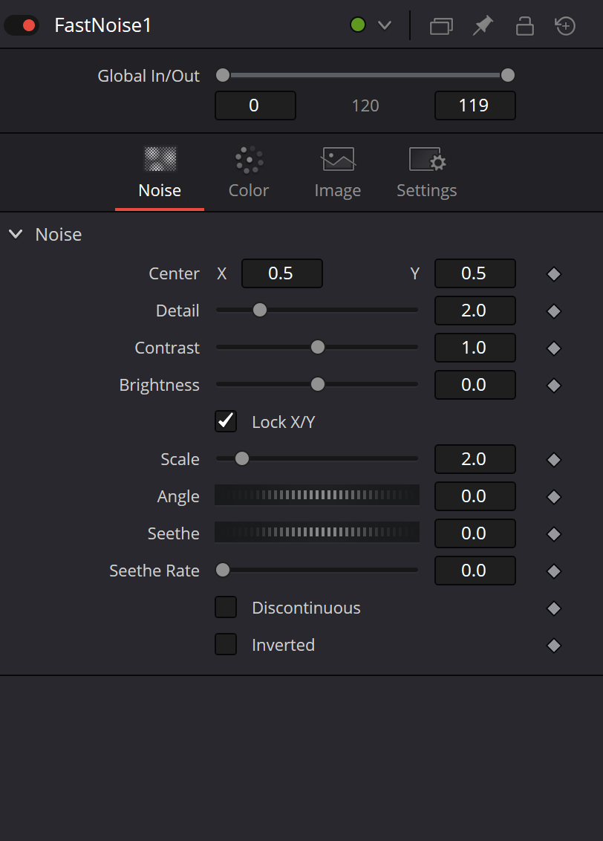This screenshot has height=841, width=603.
Task: Click the Center X field
Action: point(282,273)
